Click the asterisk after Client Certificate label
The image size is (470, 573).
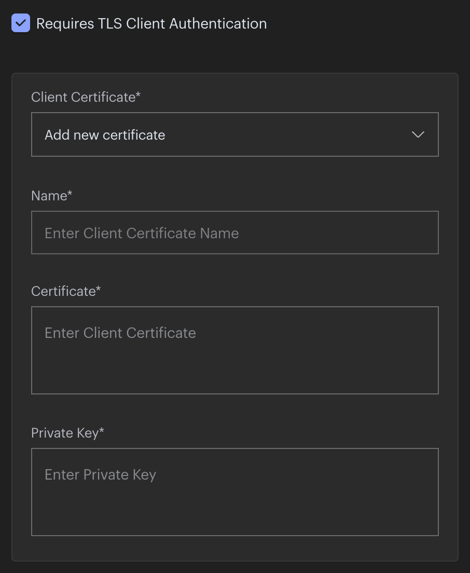pos(139,95)
